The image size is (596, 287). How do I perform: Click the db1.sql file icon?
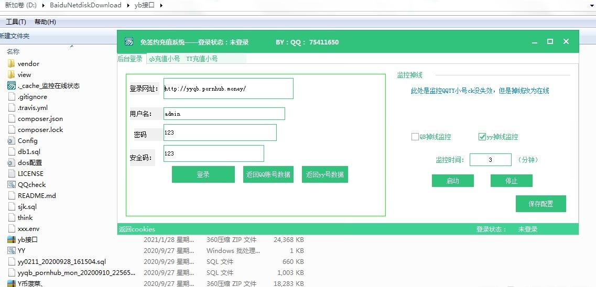[11, 151]
